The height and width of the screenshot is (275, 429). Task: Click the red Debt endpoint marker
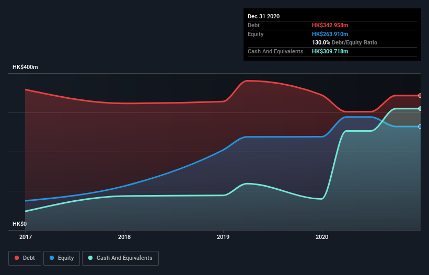click(x=420, y=96)
